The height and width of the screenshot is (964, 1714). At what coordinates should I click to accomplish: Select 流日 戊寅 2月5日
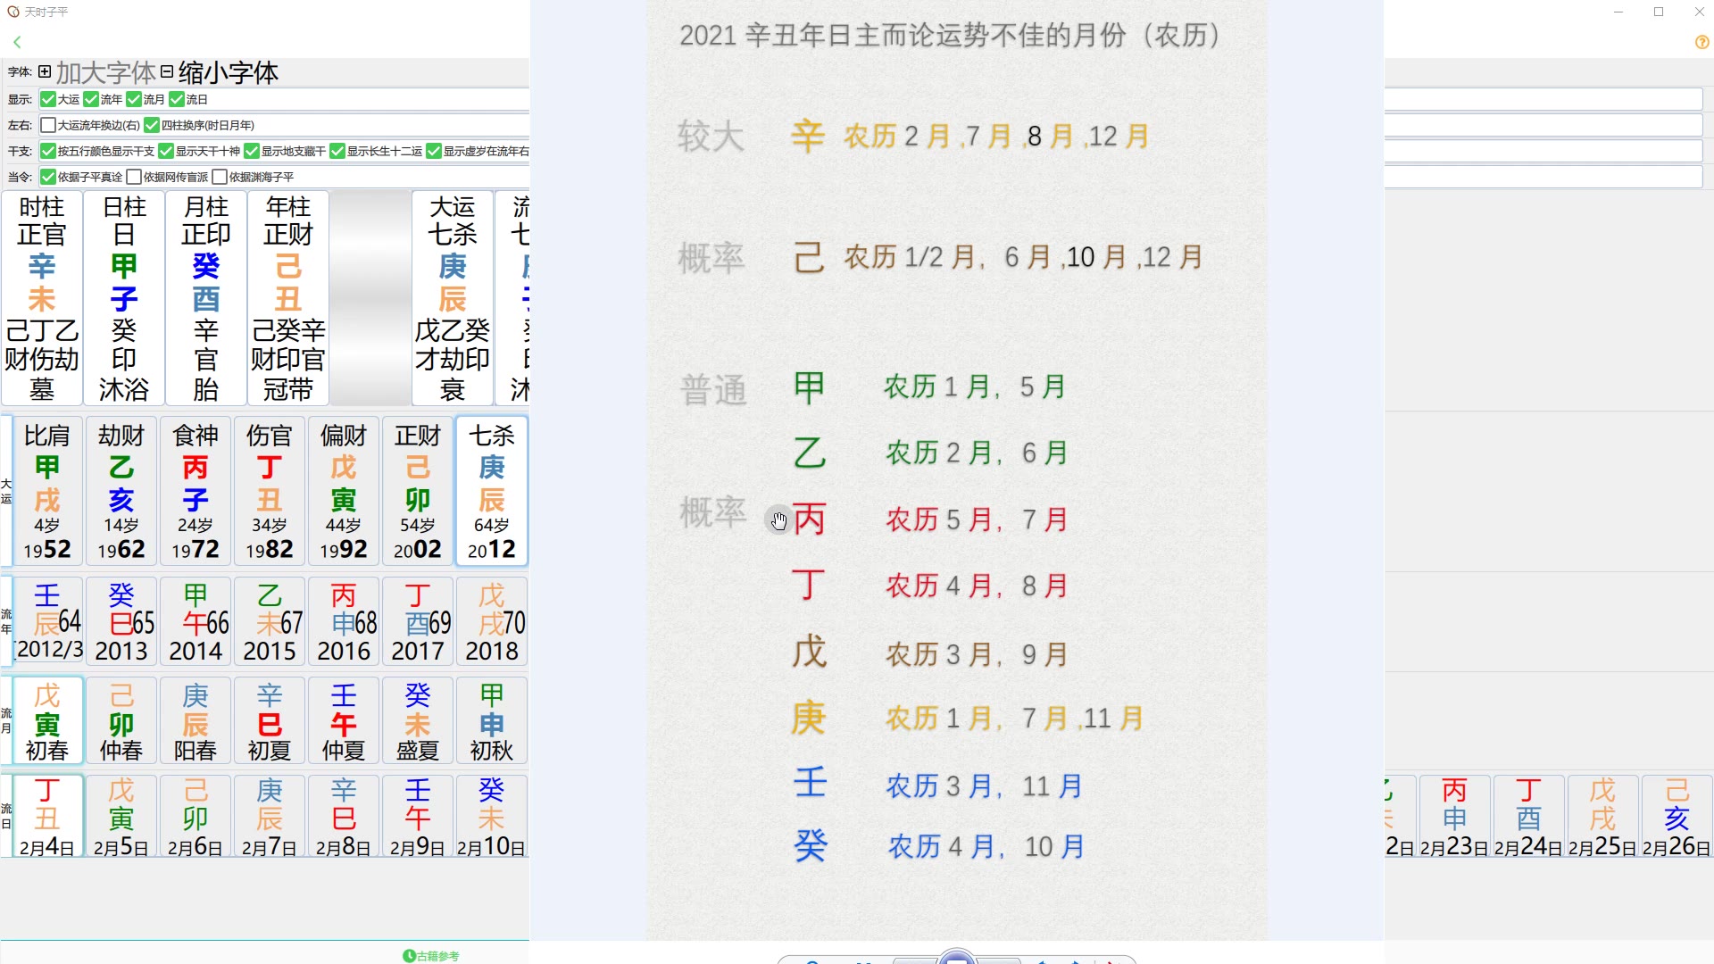pos(121,817)
